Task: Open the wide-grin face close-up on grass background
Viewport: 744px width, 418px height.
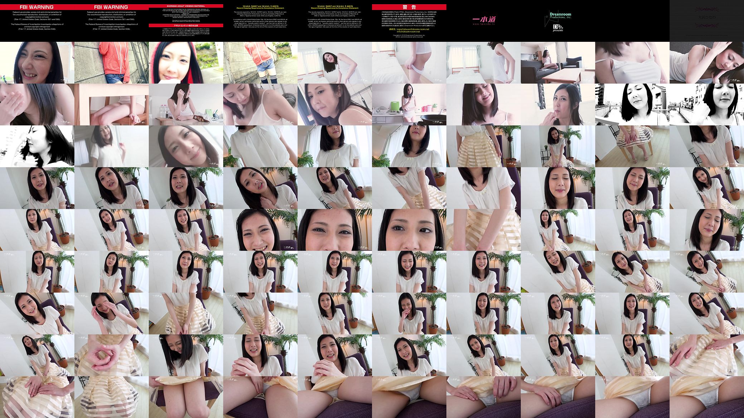Action: pos(37,63)
